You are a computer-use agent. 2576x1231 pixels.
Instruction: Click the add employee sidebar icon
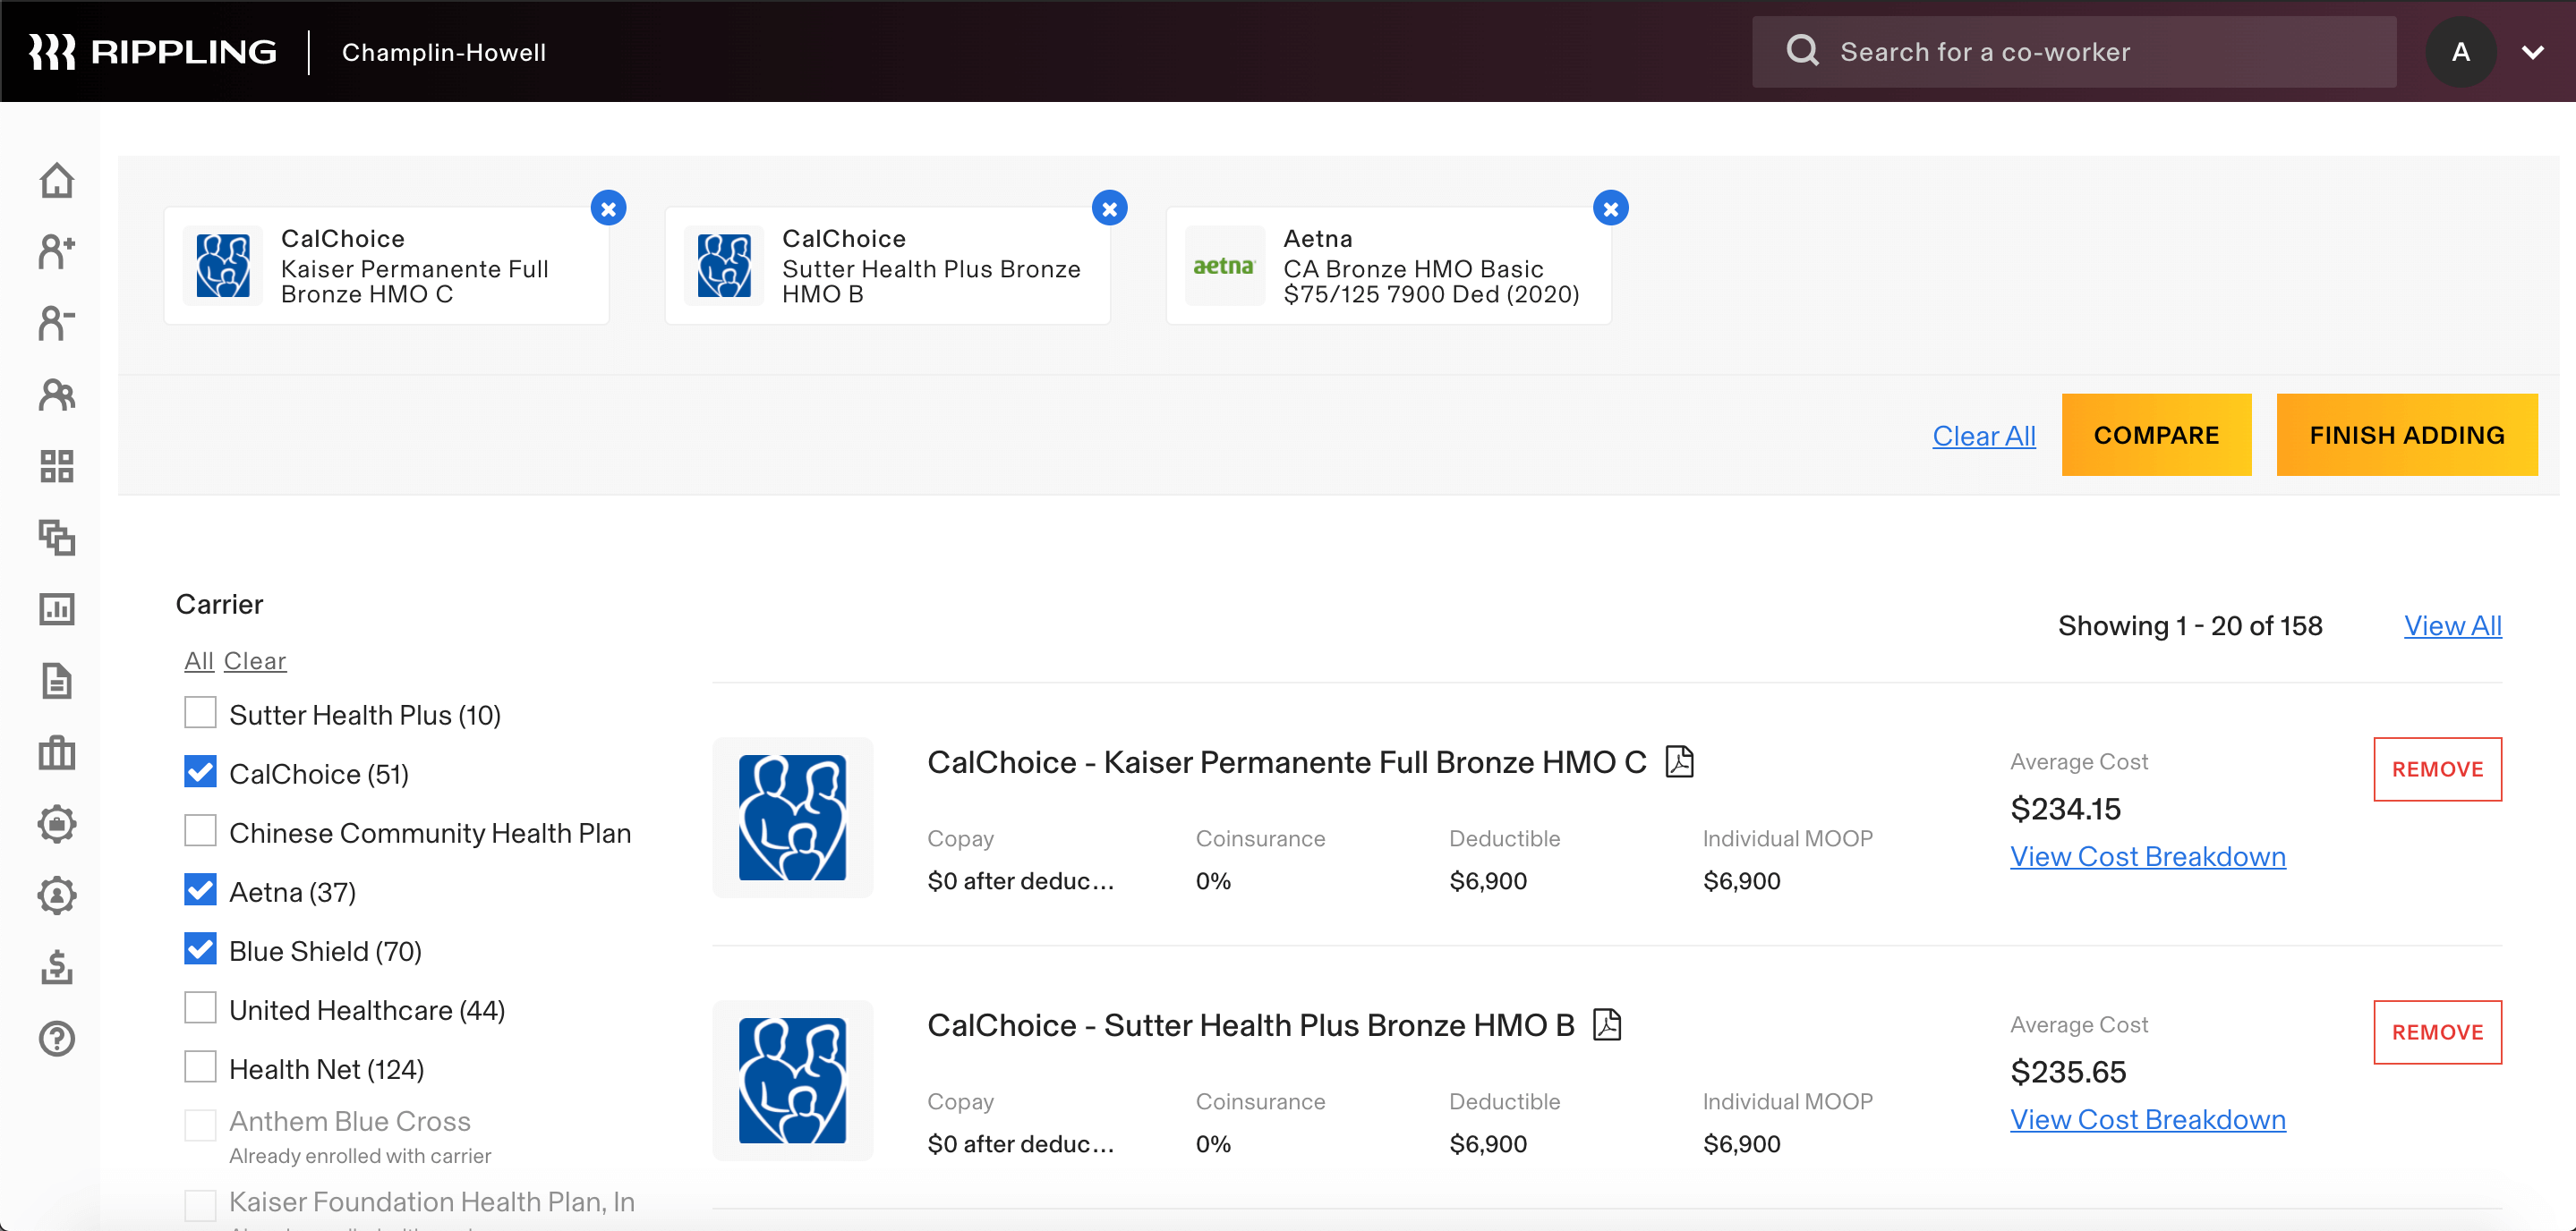tap(57, 251)
